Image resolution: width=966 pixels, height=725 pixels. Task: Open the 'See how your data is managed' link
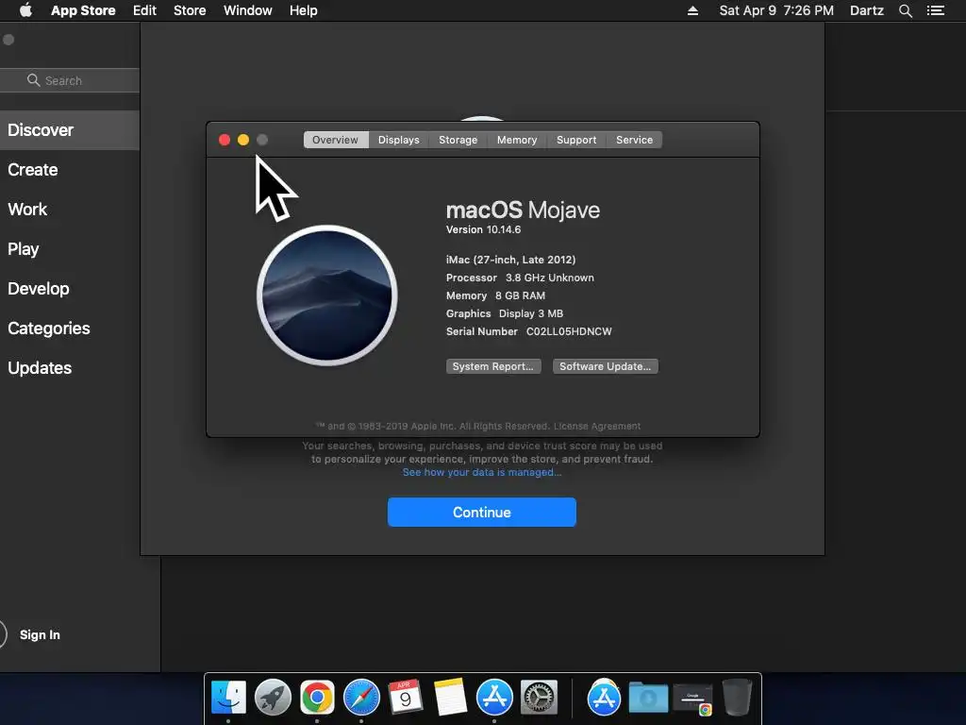click(482, 472)
